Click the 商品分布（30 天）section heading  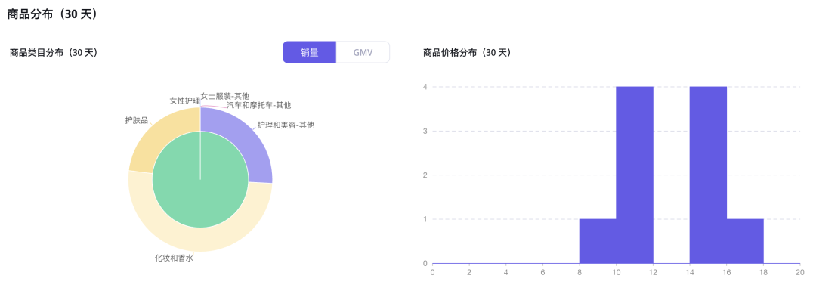pos(53,14)
